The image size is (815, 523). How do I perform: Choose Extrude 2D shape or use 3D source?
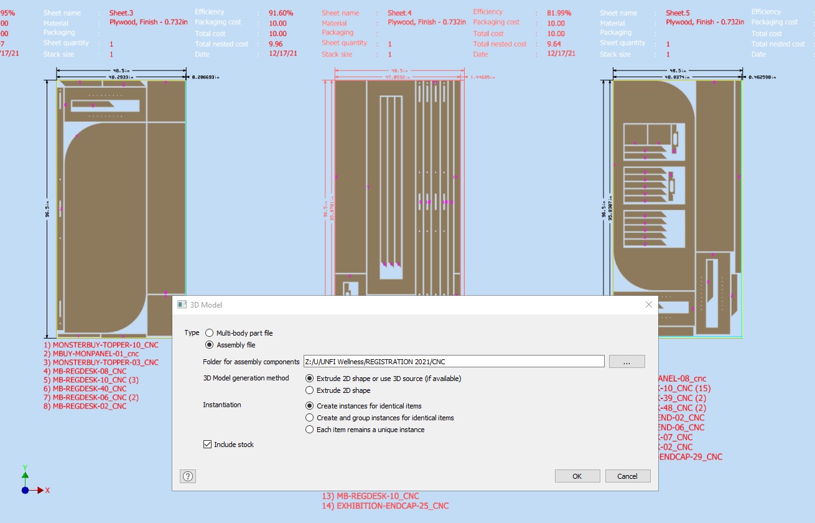[x=310, y=379]
